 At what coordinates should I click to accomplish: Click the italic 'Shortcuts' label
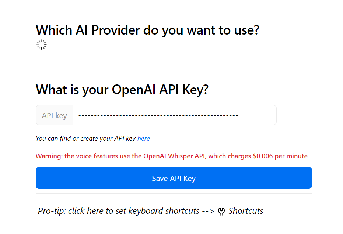pyautogui.click(x=245, y=210)
